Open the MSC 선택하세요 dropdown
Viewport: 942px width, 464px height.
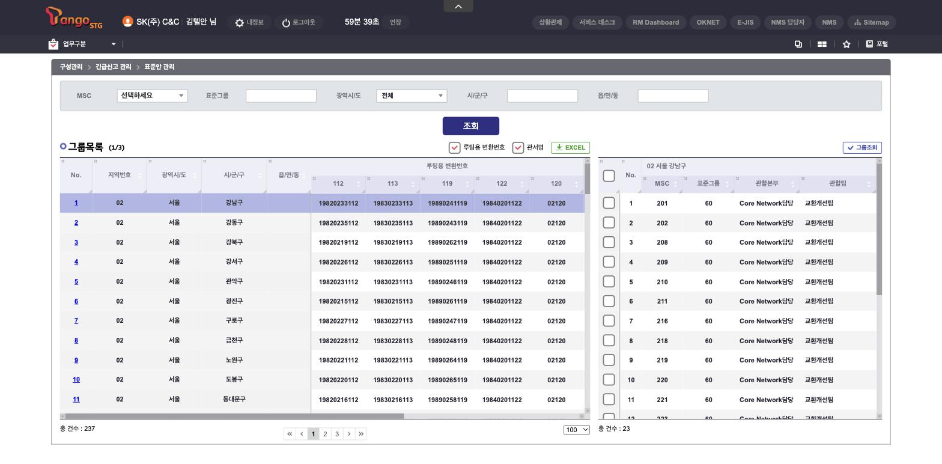point(152,96)
